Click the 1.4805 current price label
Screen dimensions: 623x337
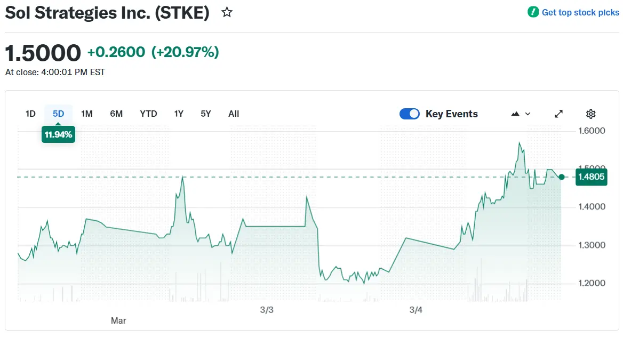tap(592, 177)
